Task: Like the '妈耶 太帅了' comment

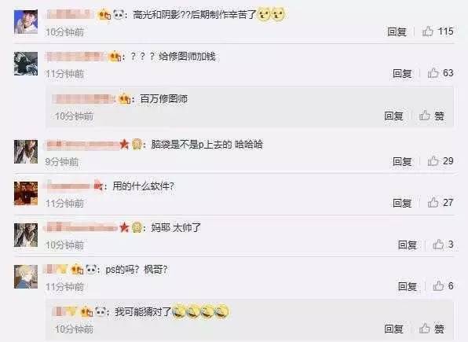Action: click(443, 245)
